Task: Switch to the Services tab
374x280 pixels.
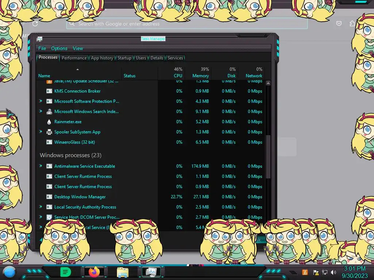Action: [x=175, y=58]
